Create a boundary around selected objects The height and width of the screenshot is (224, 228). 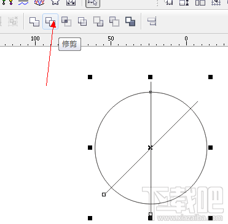point(130,21)
